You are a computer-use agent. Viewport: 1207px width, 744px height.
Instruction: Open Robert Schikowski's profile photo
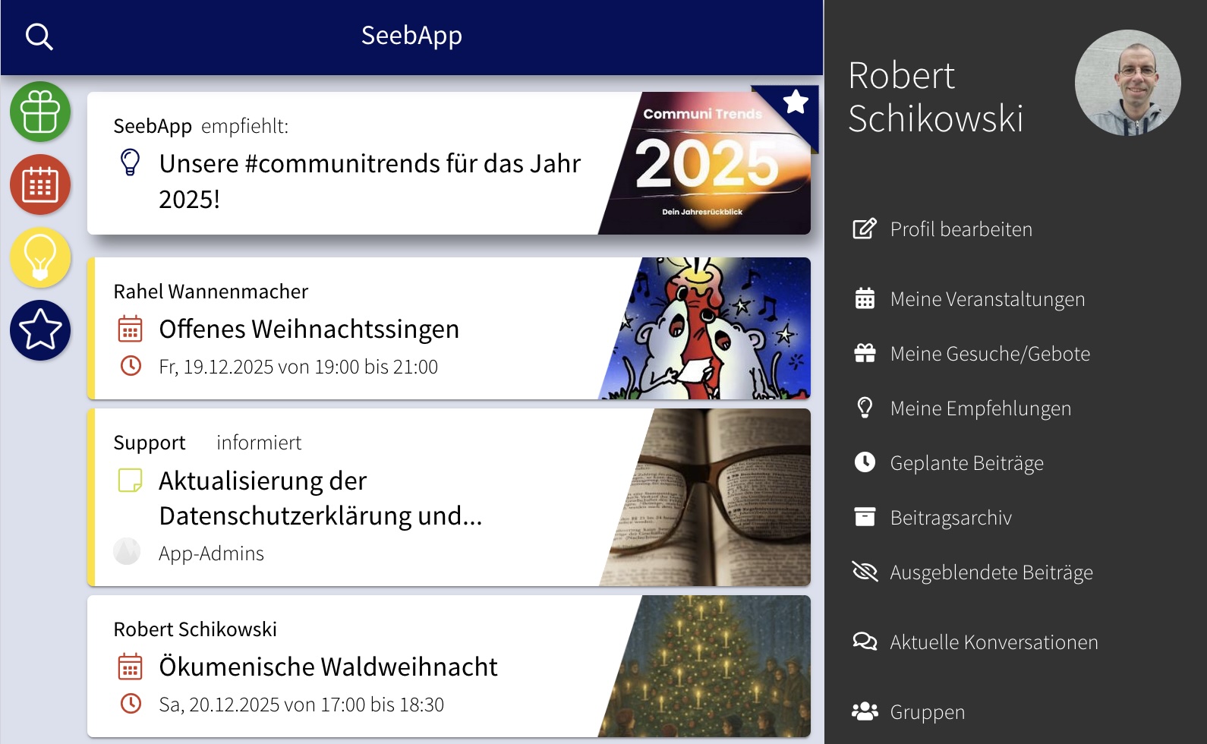(1127, 83)
